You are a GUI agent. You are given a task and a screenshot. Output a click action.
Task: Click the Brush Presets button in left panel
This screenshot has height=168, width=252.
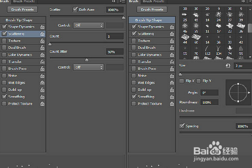pyautogui.click(x=22, y=9)
